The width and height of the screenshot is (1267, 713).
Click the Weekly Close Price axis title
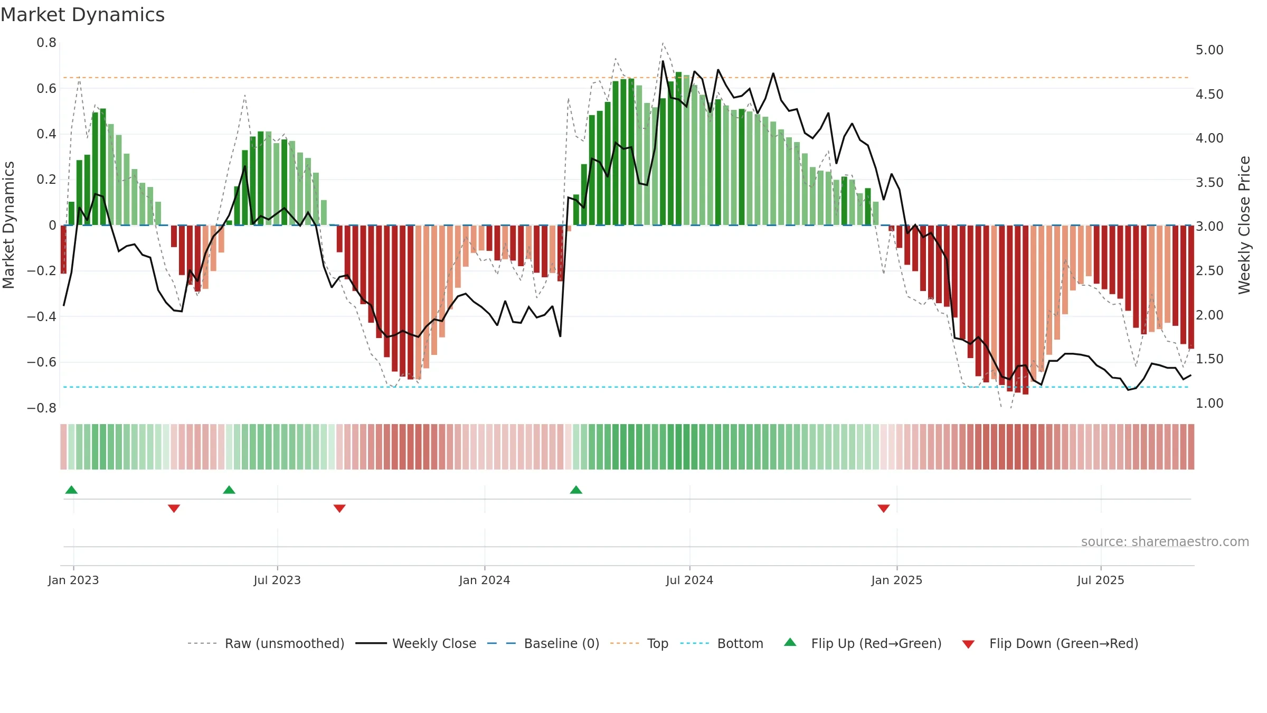pos(1245,225)
